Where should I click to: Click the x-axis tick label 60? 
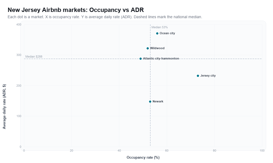coord(167,151)
